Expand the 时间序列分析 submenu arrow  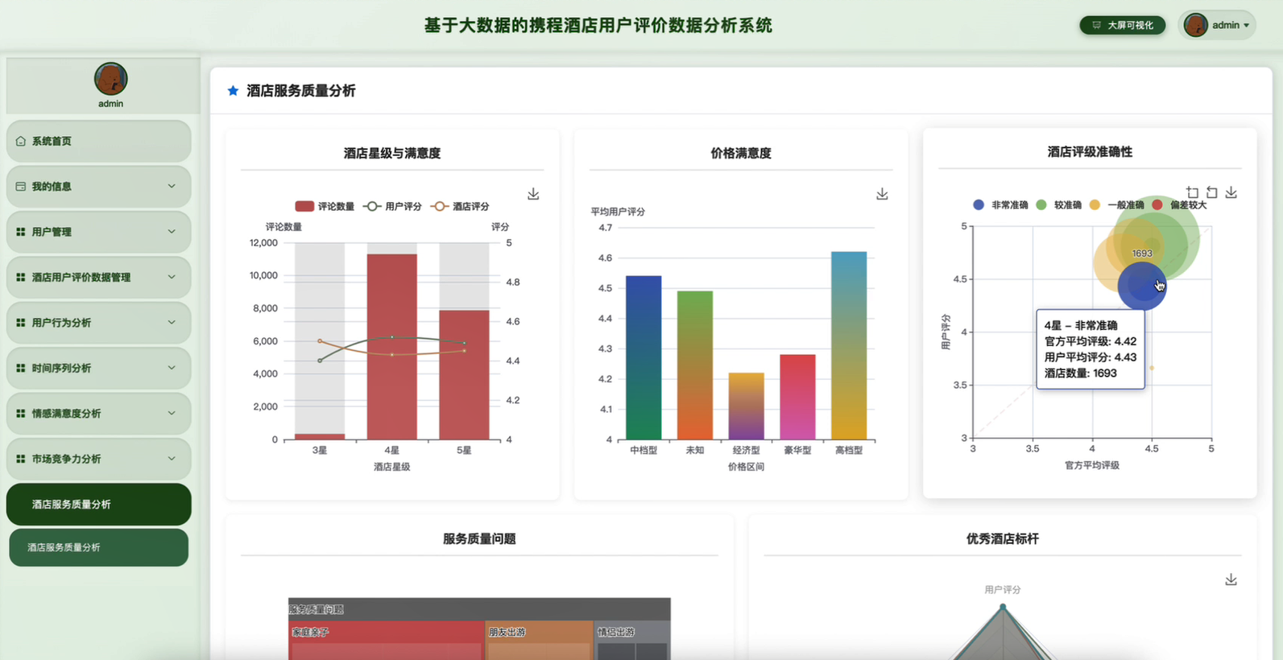tap(172, 368)
